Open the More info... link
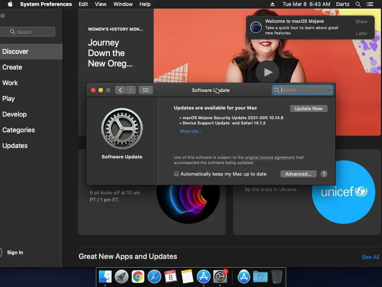 click(x=191, y=131)
